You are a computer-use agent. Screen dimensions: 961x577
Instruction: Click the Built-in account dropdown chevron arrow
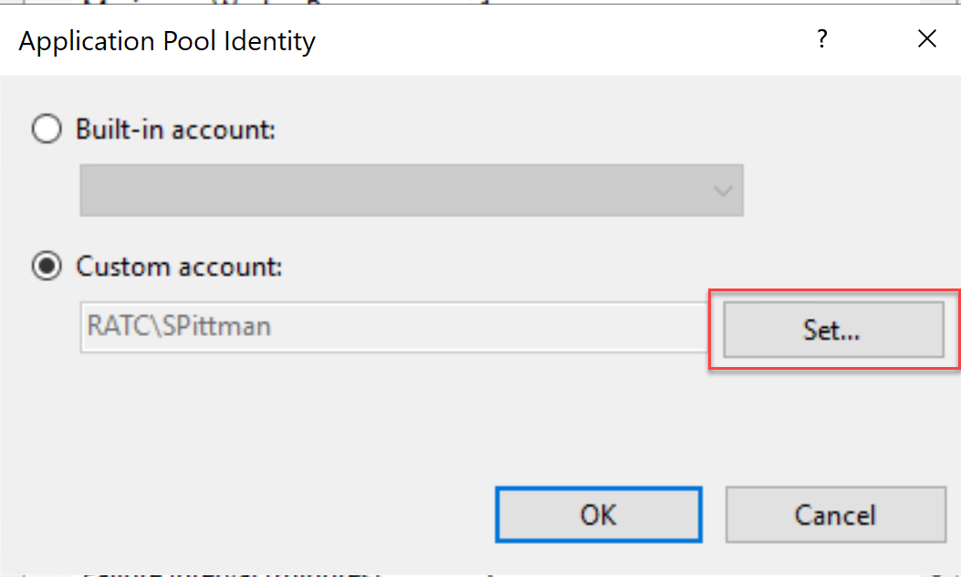point(723,191)
